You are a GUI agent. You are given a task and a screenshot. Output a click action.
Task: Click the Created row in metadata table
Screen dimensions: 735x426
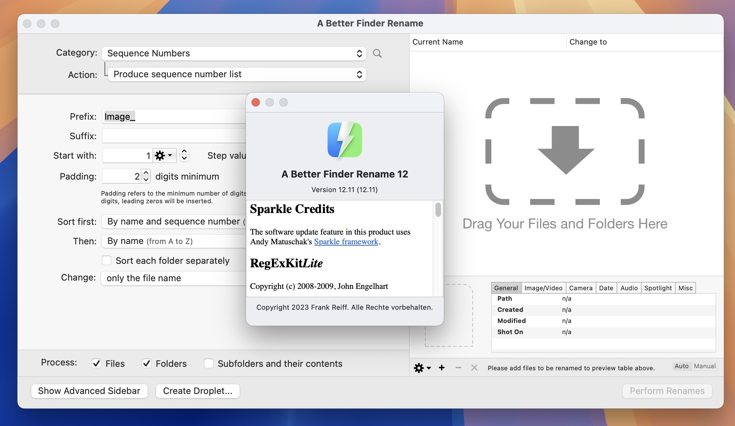603,310
